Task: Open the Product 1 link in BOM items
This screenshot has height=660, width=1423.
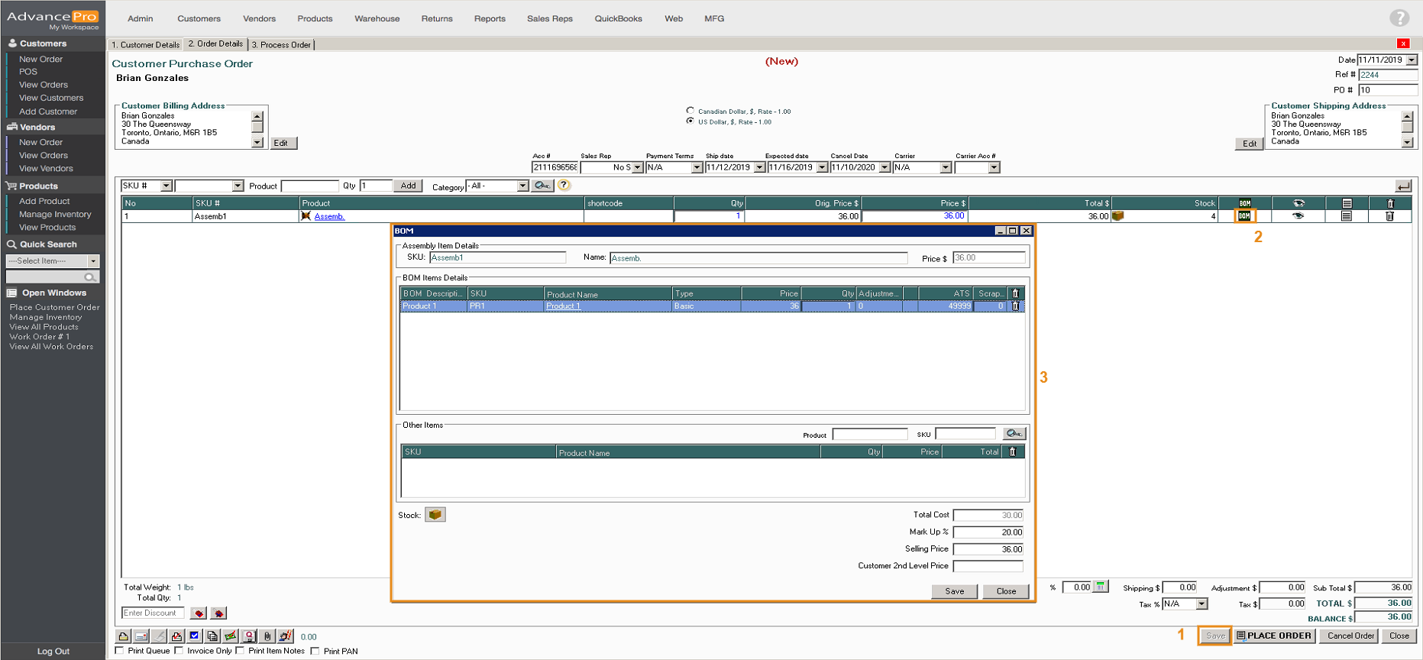Action: 563,306
